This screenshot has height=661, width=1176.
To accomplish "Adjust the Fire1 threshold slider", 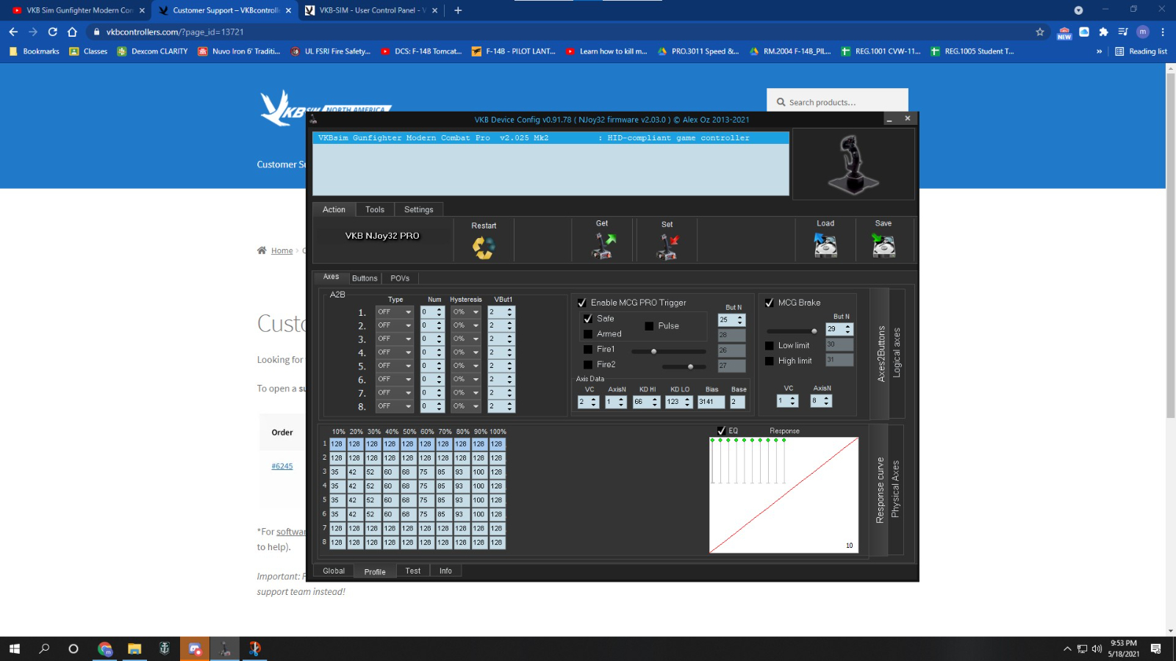I will pos(653,351).
